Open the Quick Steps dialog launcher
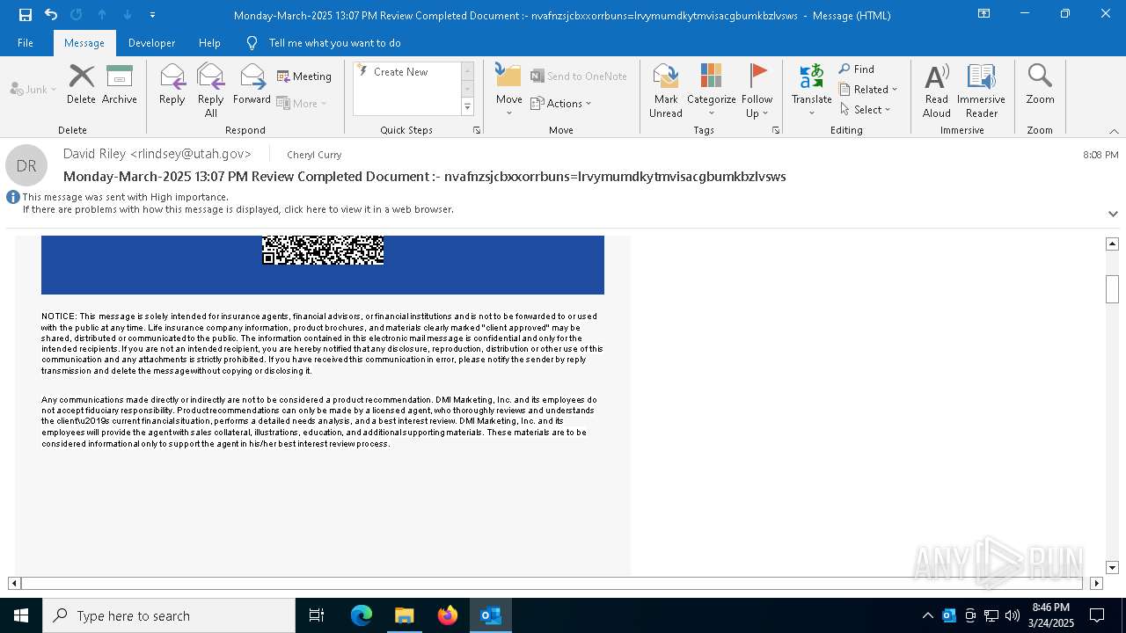The width and height of the screenshot is (1126, 633). coord(477,130)
